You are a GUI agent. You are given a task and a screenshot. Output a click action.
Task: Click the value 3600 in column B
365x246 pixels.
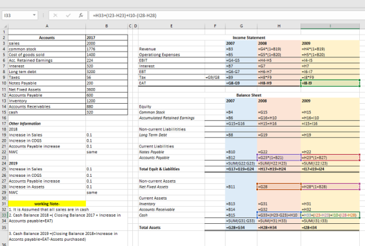click(x=107, y=89)
